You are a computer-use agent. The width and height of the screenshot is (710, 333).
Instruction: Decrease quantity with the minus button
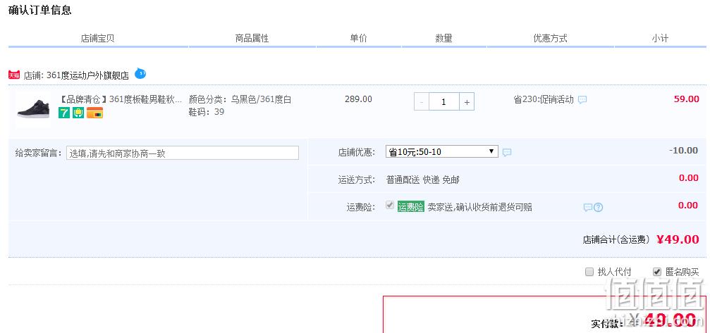click(x=422, y=102)
